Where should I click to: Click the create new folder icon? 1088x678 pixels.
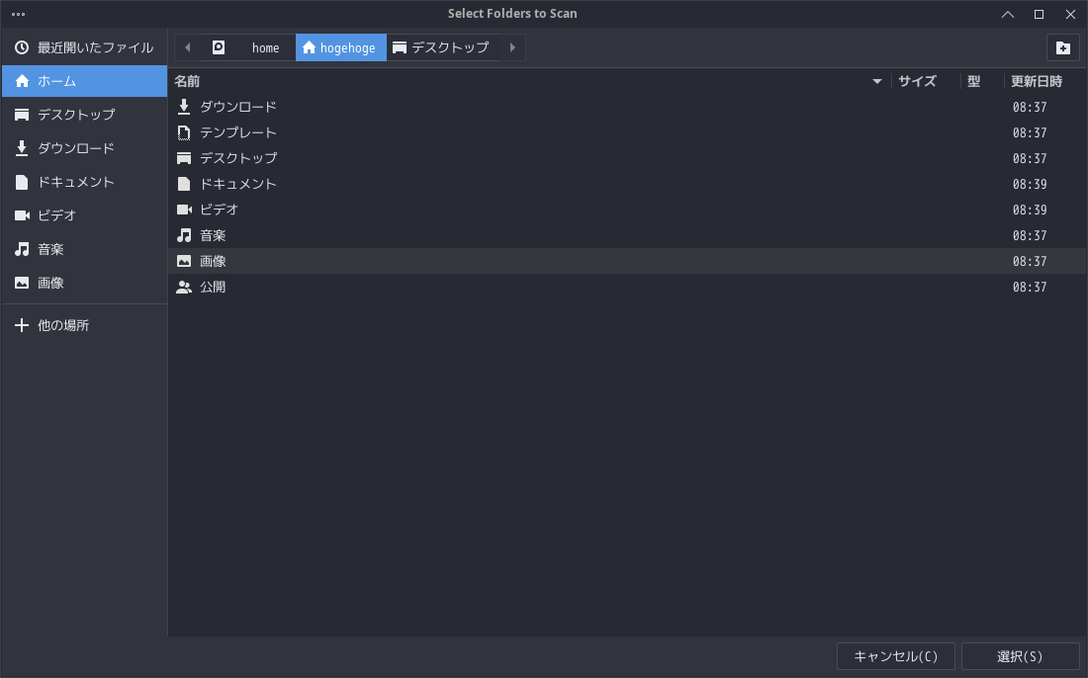click(1062, 47)
